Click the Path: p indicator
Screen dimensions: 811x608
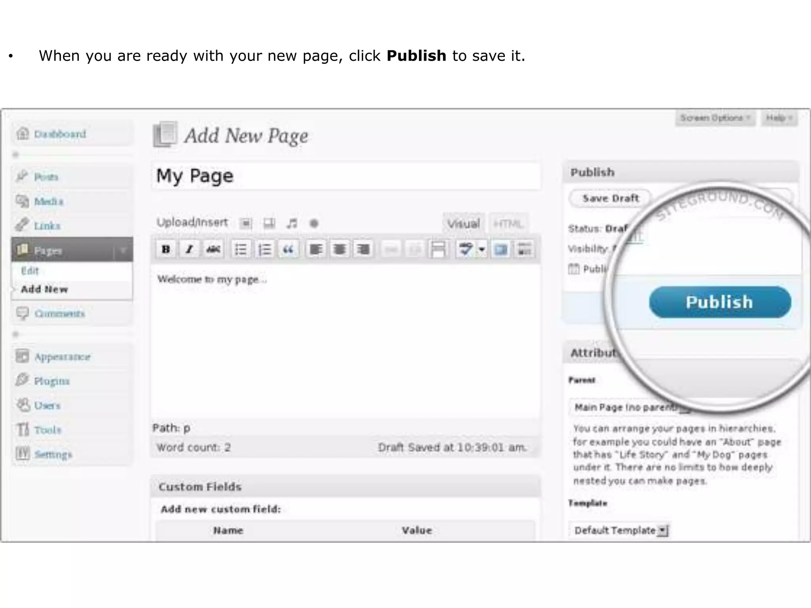click(x=171, y=428)
